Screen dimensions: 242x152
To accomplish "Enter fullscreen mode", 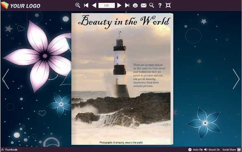I will pos(168,5).
